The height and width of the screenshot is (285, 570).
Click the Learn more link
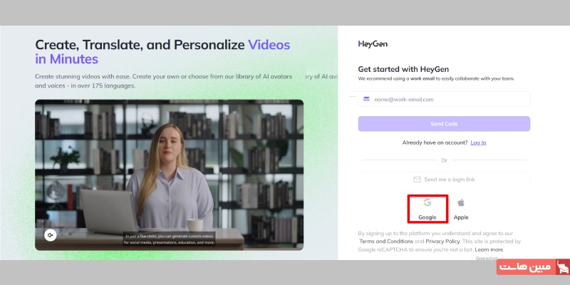coord(489,250)
